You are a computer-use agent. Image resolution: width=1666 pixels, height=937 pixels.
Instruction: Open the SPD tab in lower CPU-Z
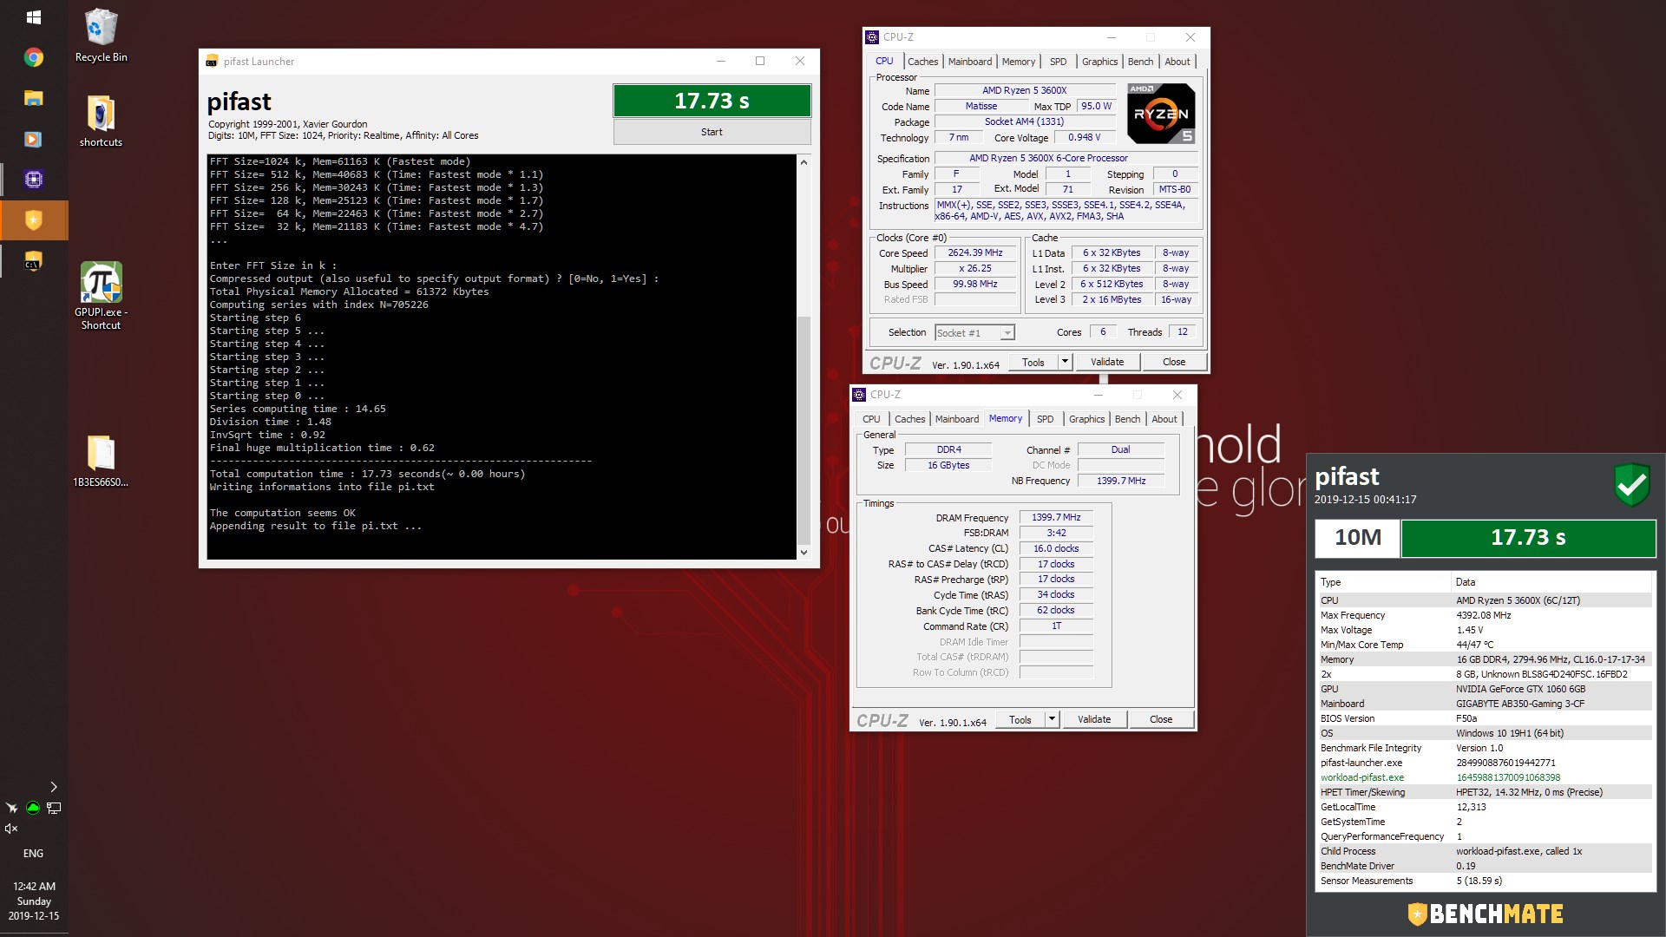1045,419
